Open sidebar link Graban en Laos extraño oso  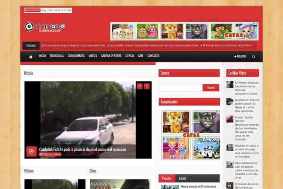point(247,151)
